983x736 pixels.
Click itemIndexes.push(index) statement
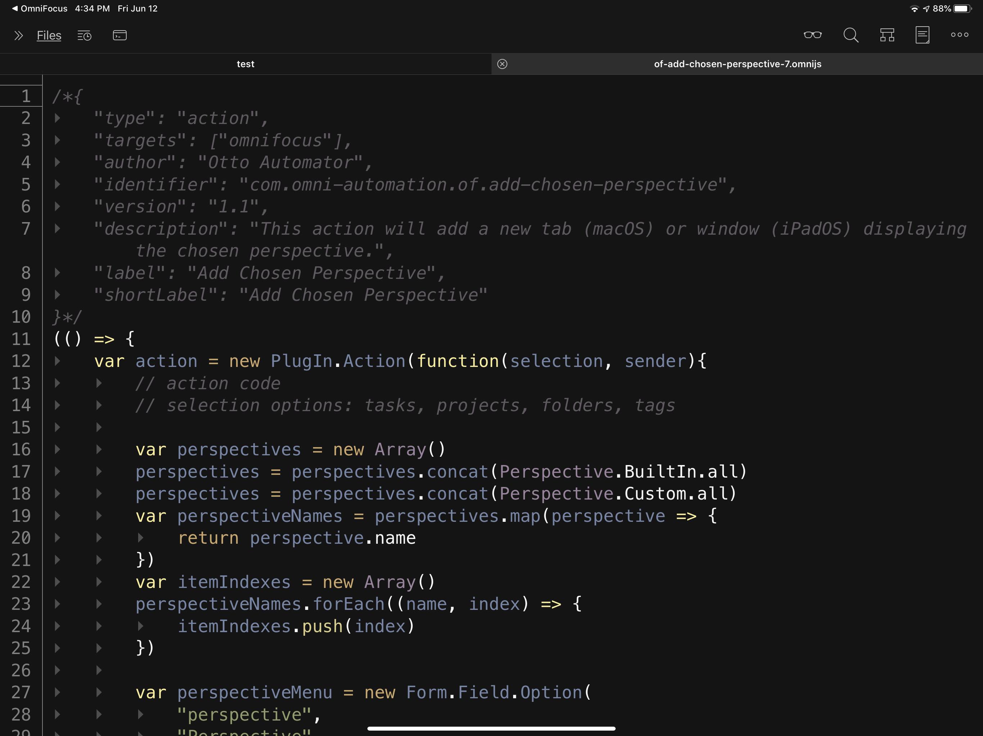296,626
